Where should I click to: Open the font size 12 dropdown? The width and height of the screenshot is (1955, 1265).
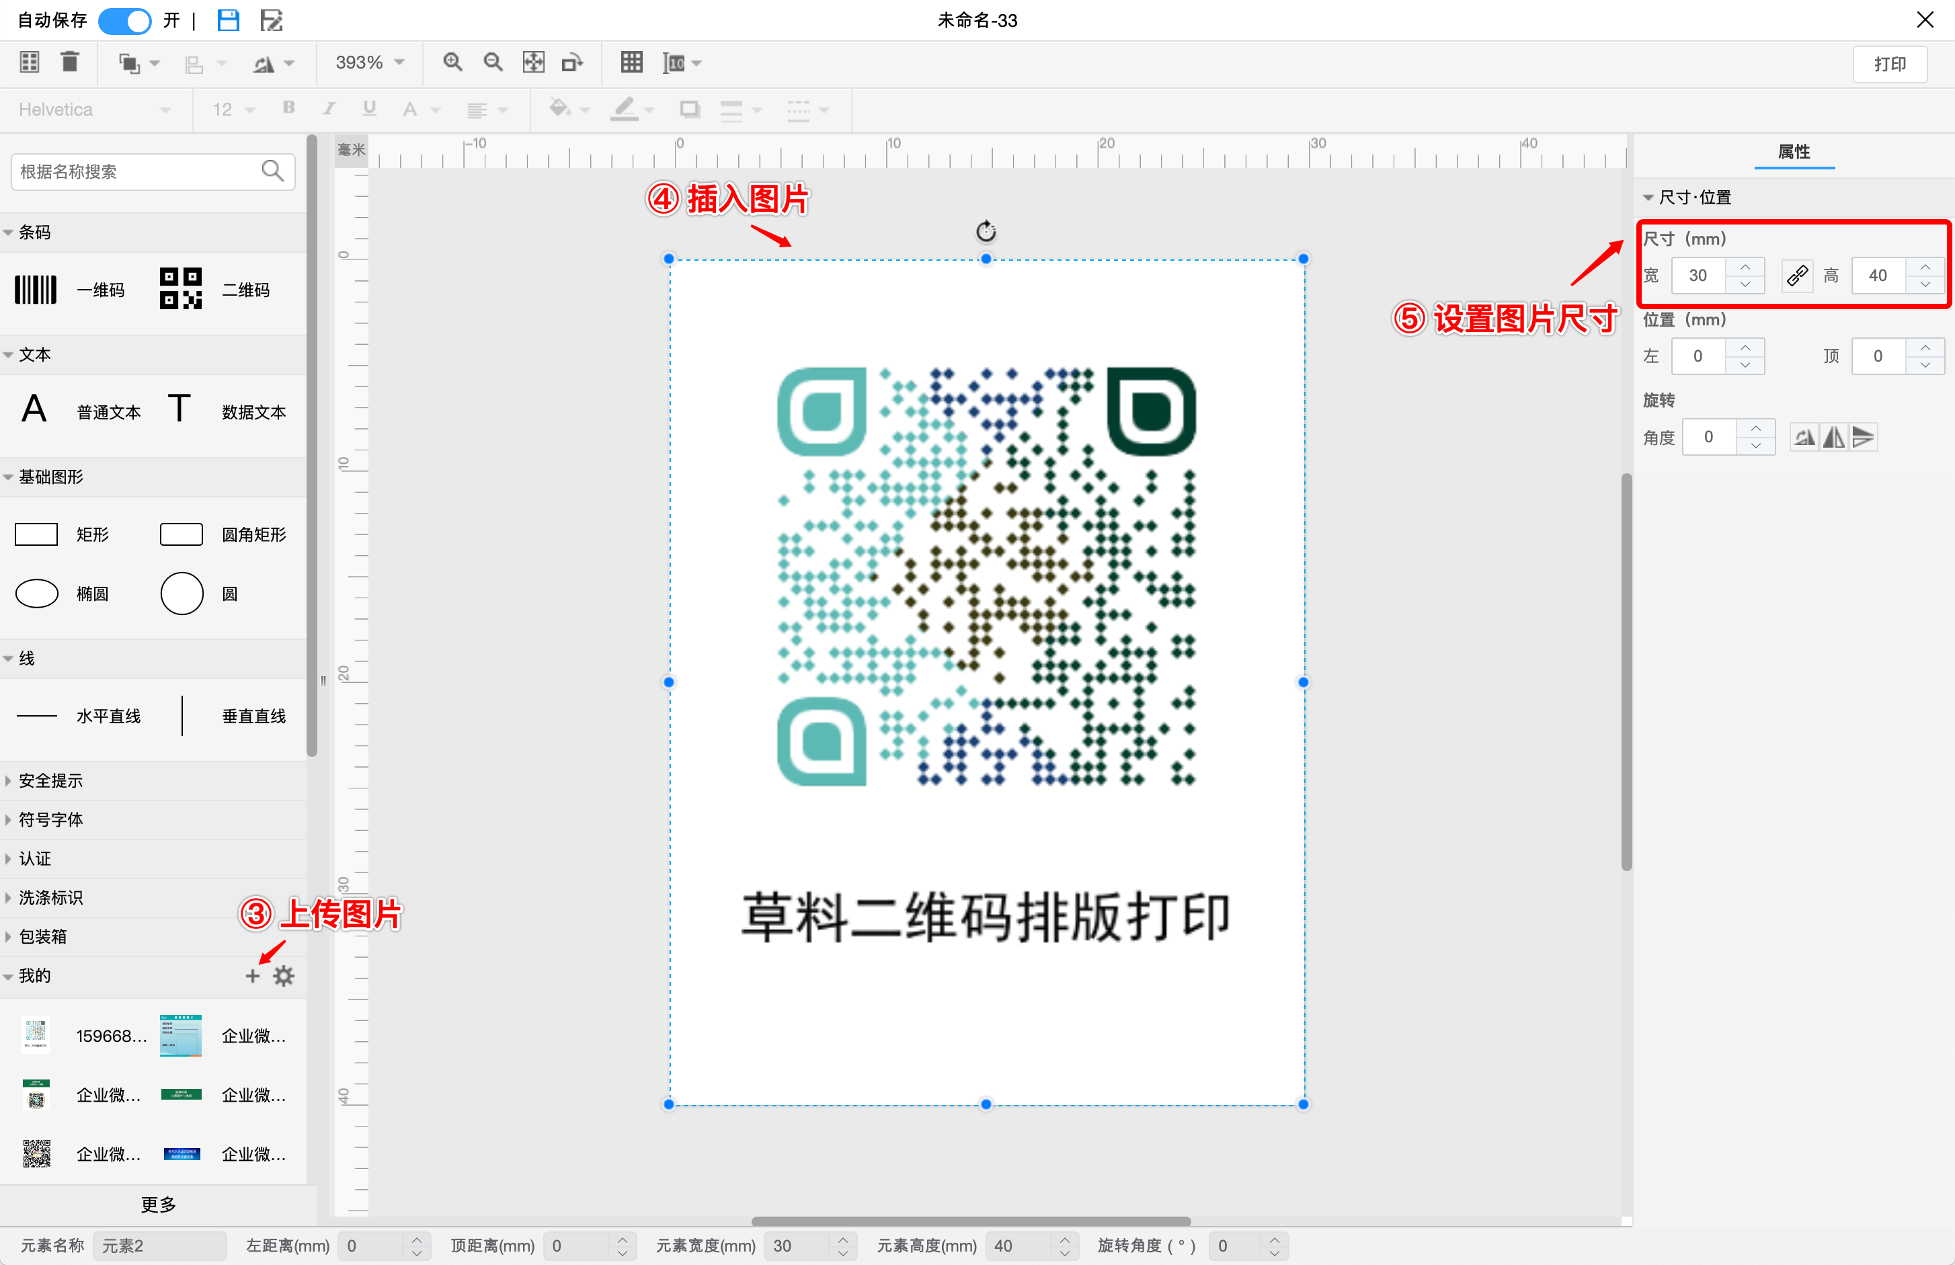coord(233,110)
